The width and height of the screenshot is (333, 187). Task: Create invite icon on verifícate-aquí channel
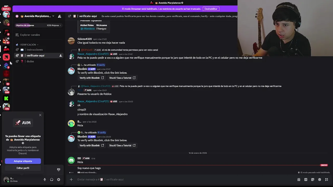[x=61, y=56]
